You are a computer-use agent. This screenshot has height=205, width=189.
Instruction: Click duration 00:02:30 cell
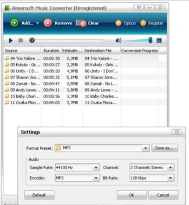(x=52, y=59)
